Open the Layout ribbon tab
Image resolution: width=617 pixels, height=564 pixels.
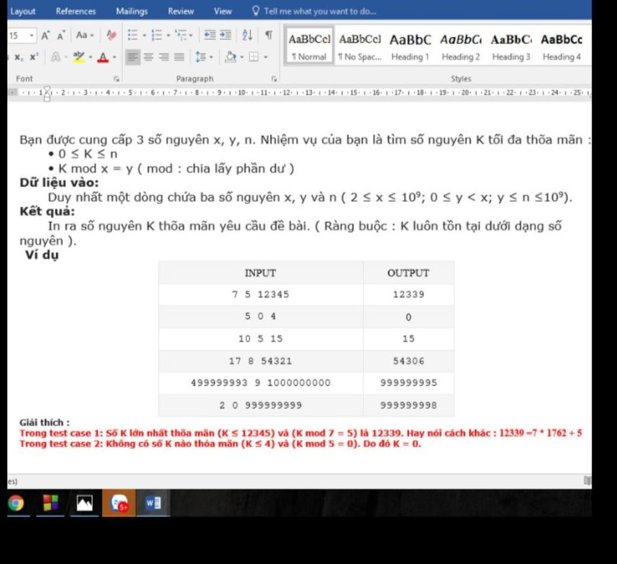pos(23,11)
